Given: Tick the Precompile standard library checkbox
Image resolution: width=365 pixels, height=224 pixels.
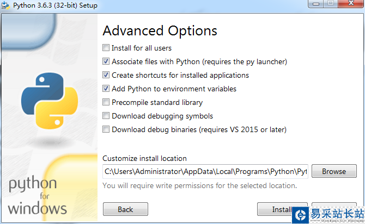Looking at the screenshot, I should [106, 102].
